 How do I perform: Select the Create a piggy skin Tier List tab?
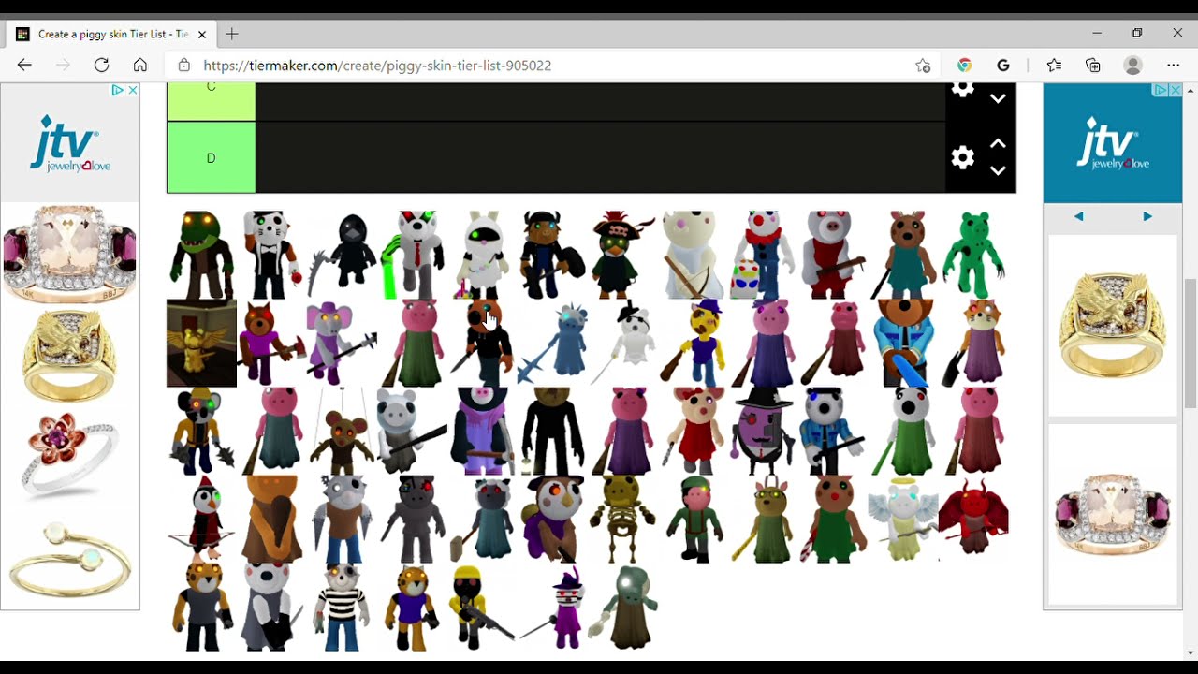pyautogui.click(x=112, y=34)
